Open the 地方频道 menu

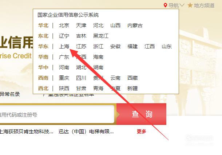click(x=204, y=5)
